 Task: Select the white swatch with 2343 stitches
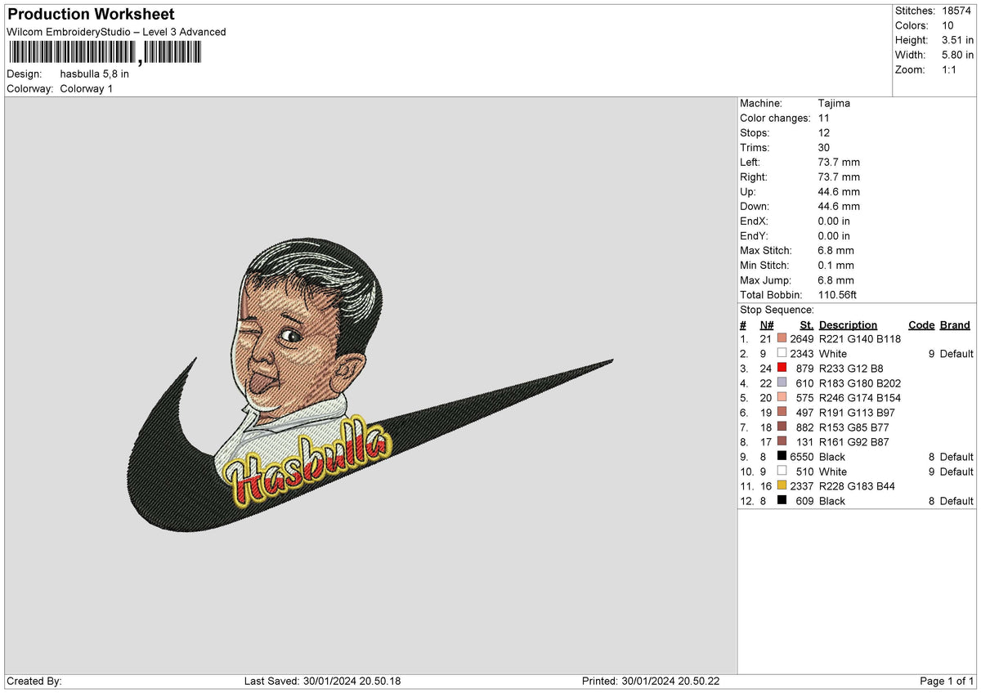click(782, 354)
